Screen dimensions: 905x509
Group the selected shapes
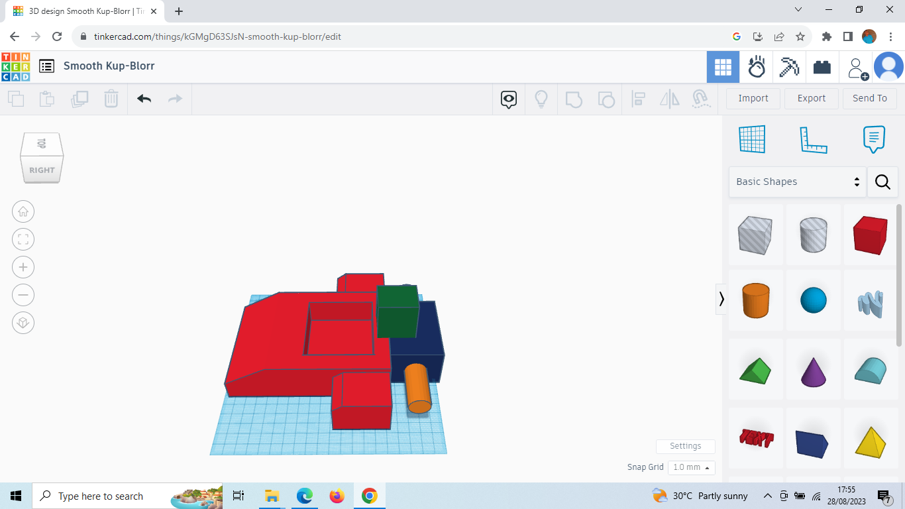pyautogui.click(x=574, y=98)
